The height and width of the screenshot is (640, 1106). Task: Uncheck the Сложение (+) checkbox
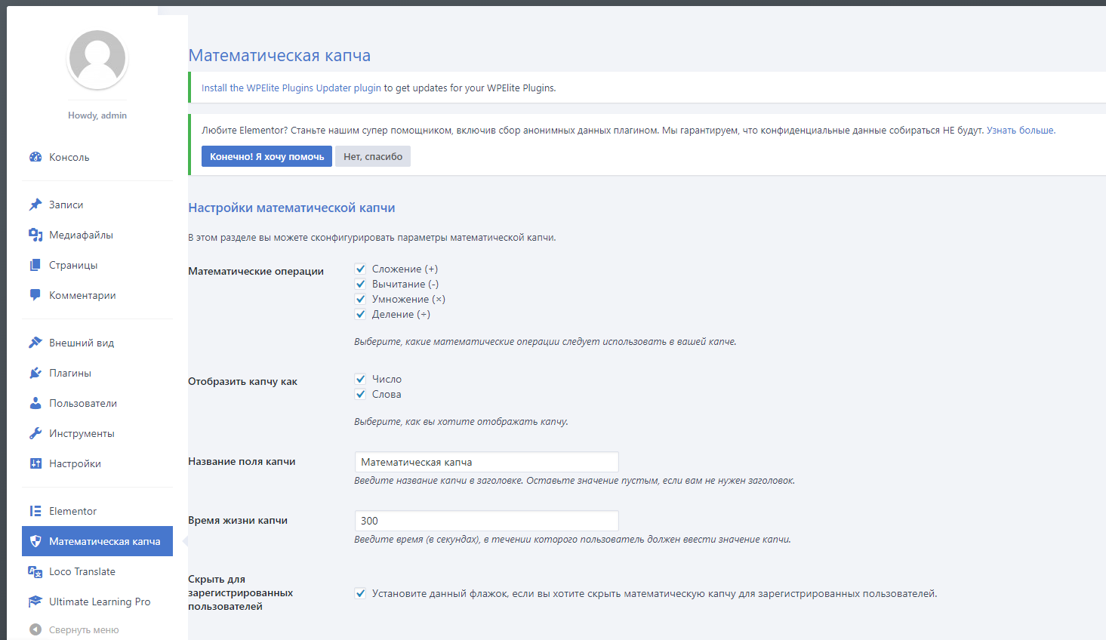(361, 269)
